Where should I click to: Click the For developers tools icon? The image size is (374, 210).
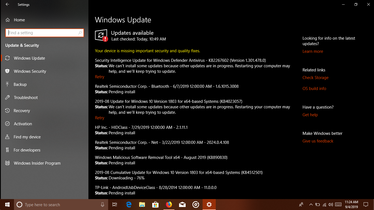coord(8,150)
